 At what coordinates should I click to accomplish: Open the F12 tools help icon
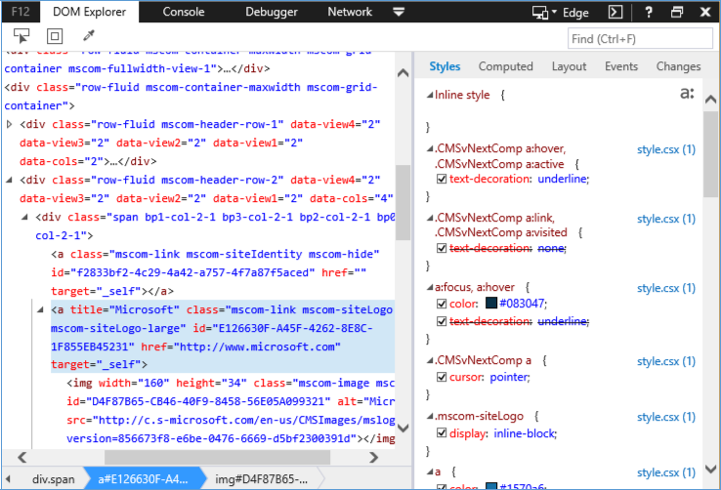click(649, 13)
